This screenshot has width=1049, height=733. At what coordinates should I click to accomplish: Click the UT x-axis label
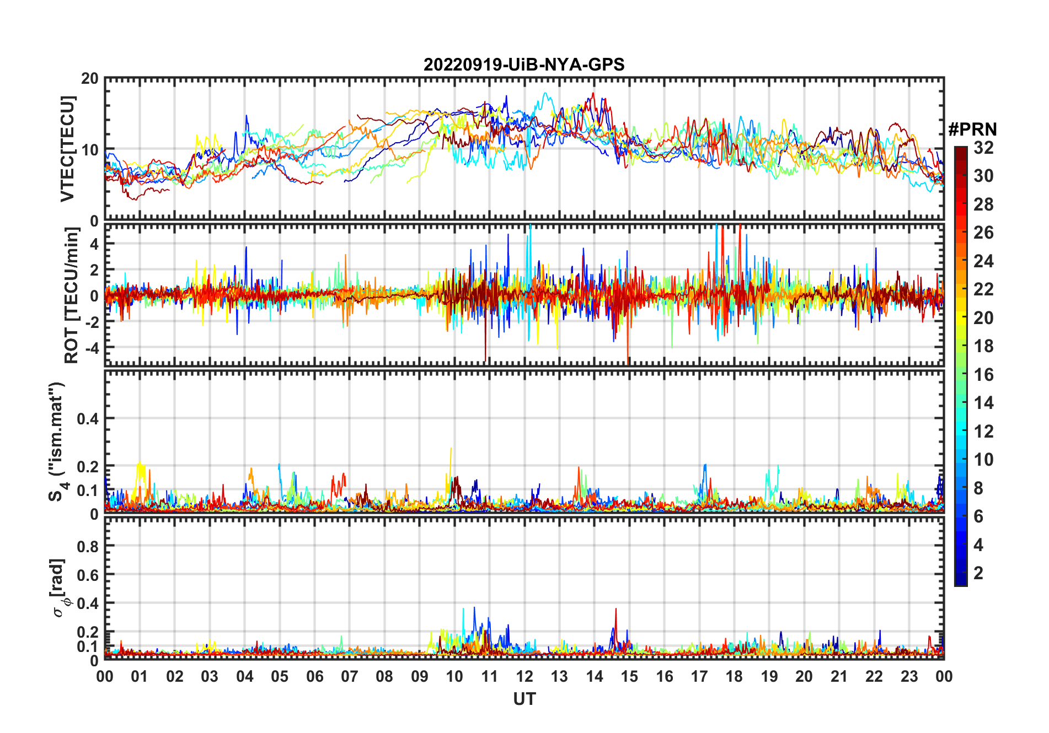click(x=524, y=699)
